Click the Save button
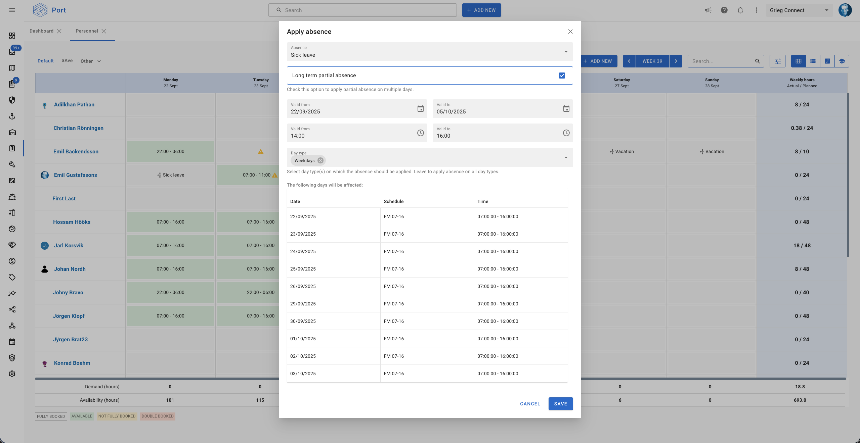Screen dimensions: 860x443 pos(560,404)
